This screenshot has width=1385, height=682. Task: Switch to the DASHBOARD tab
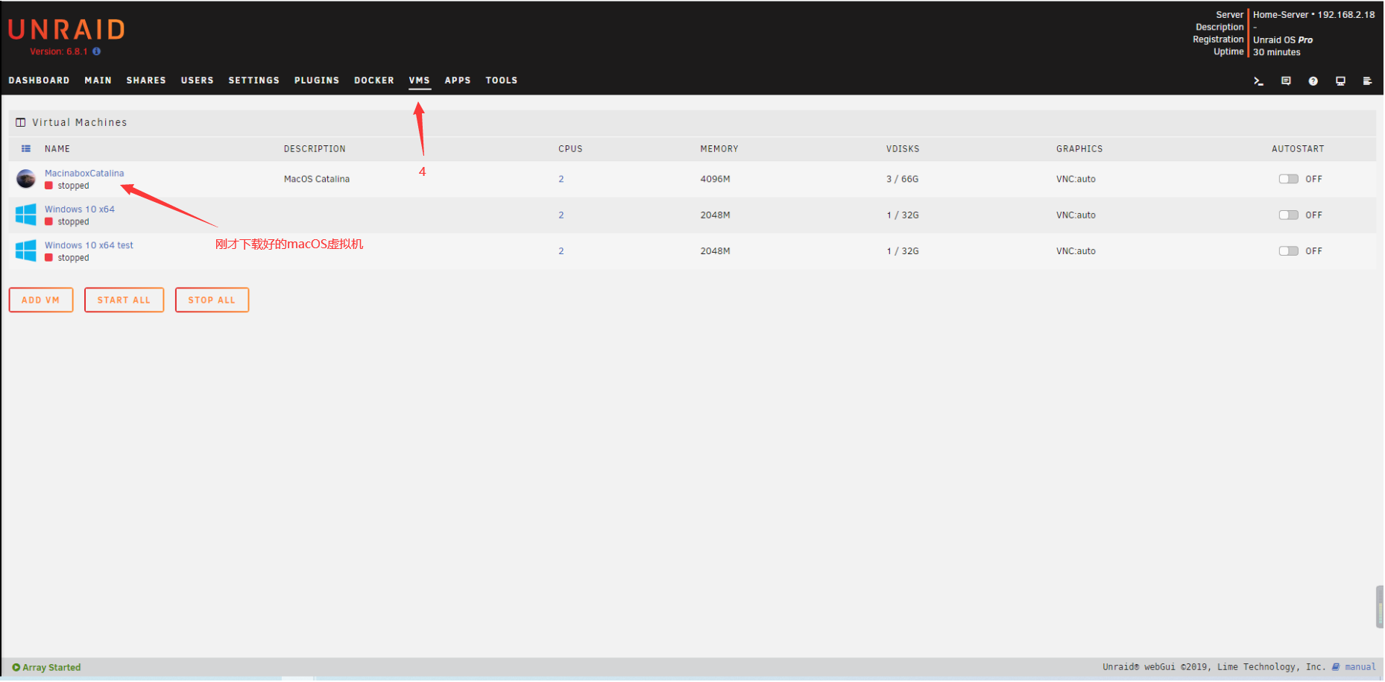click(39, 80)
